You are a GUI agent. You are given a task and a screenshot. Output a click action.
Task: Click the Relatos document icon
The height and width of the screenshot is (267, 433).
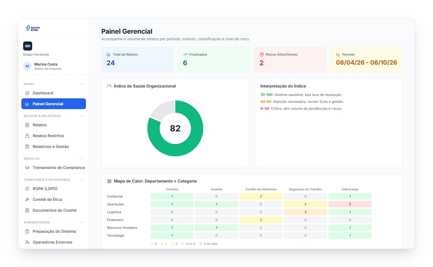27,125
